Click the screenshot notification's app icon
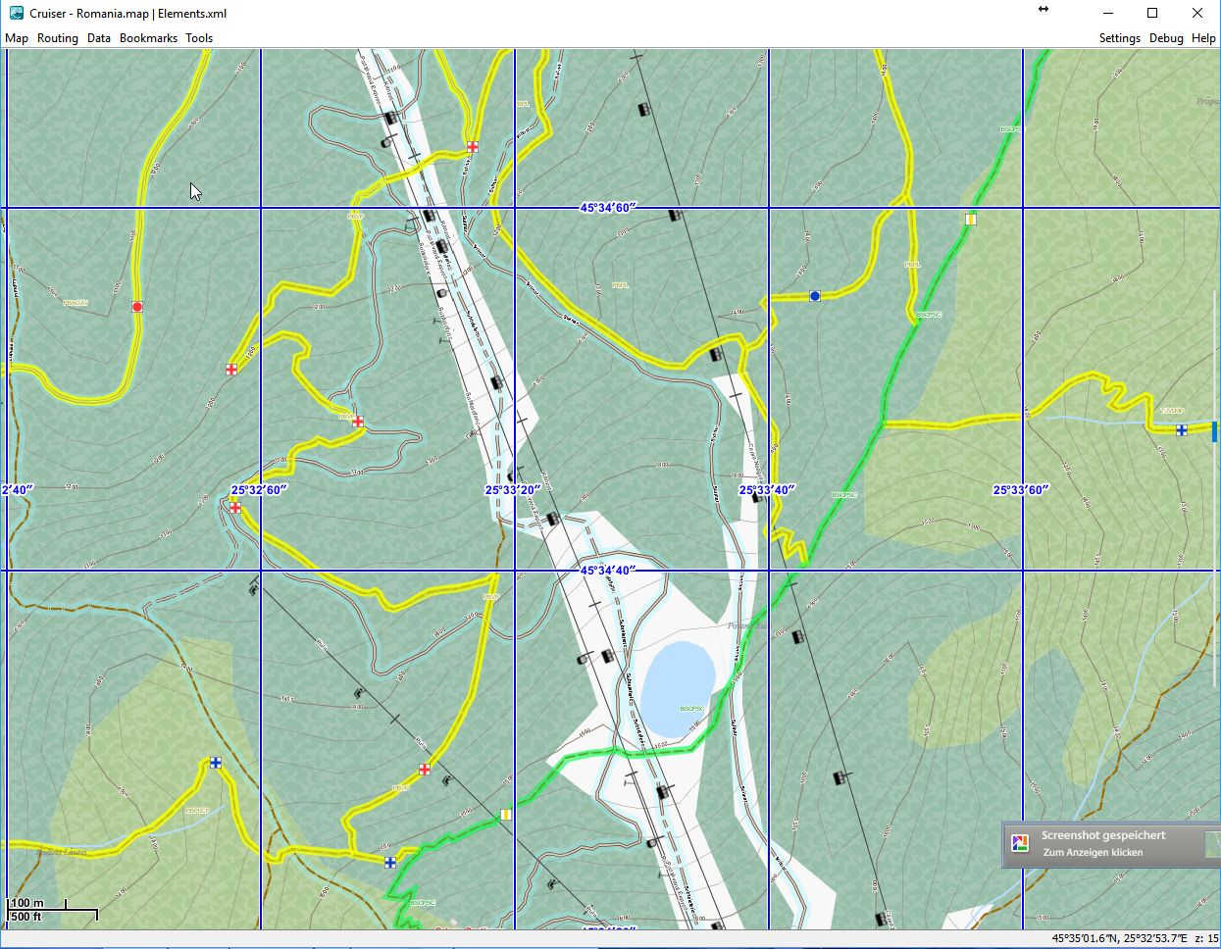The image size is (1221, 949). pyautogui.click(x=1020, y=843)
